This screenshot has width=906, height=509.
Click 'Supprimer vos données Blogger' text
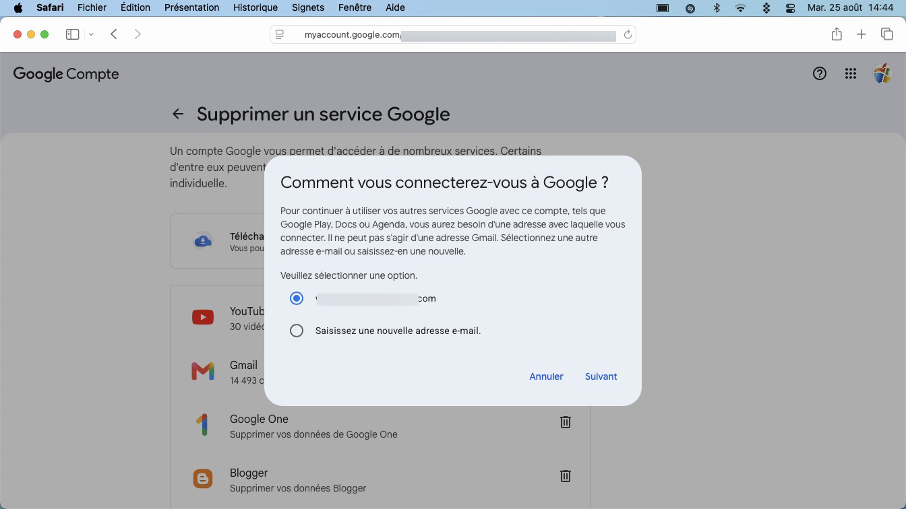point(298,488)
